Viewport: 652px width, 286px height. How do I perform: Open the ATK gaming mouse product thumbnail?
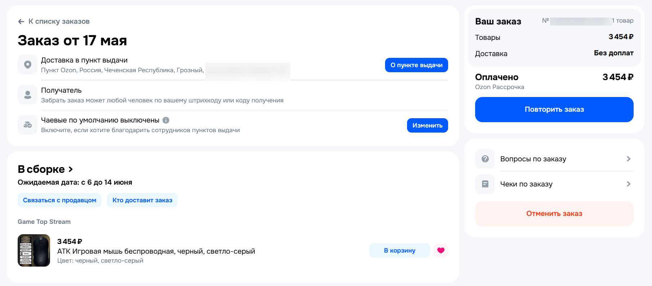coord(34,250)
